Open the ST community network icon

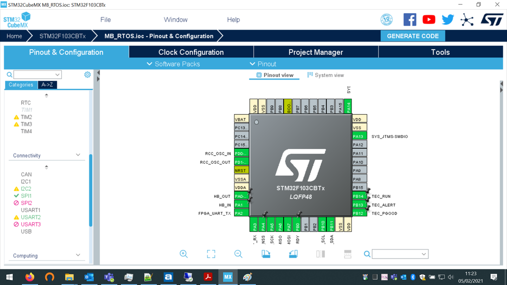click(467, 20)
